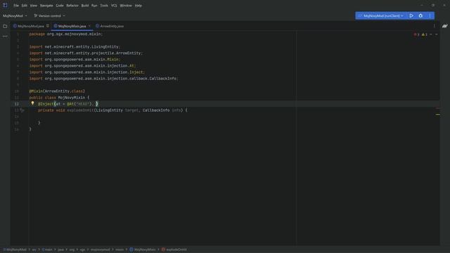Click the MojNovyMod breadcrumb in navigation bar
450x253 pixels.
(x=15, y=249)
